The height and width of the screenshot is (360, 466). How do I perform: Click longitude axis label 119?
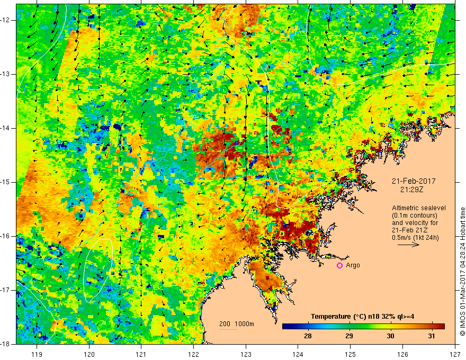(37, 354)
